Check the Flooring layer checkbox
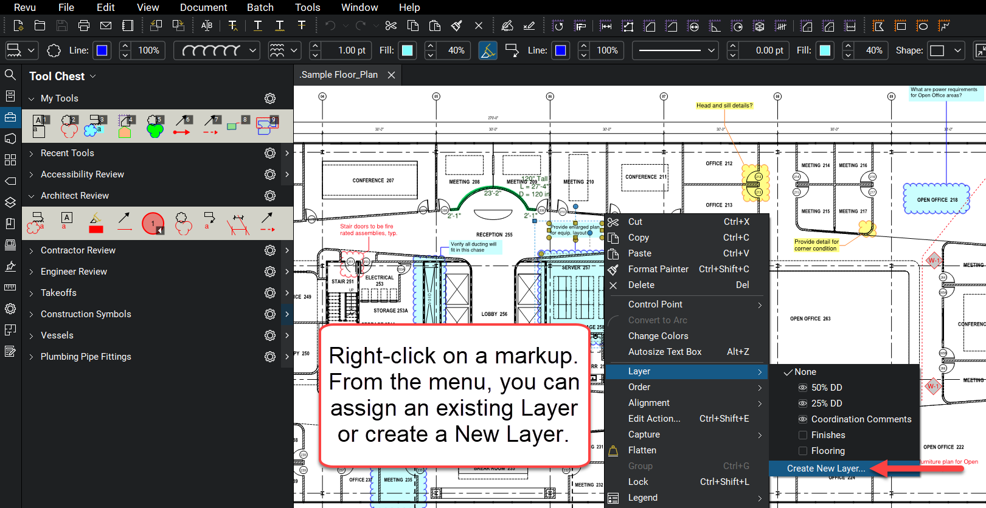Screen dimensions: 986x508 click(x=803, y=451)
